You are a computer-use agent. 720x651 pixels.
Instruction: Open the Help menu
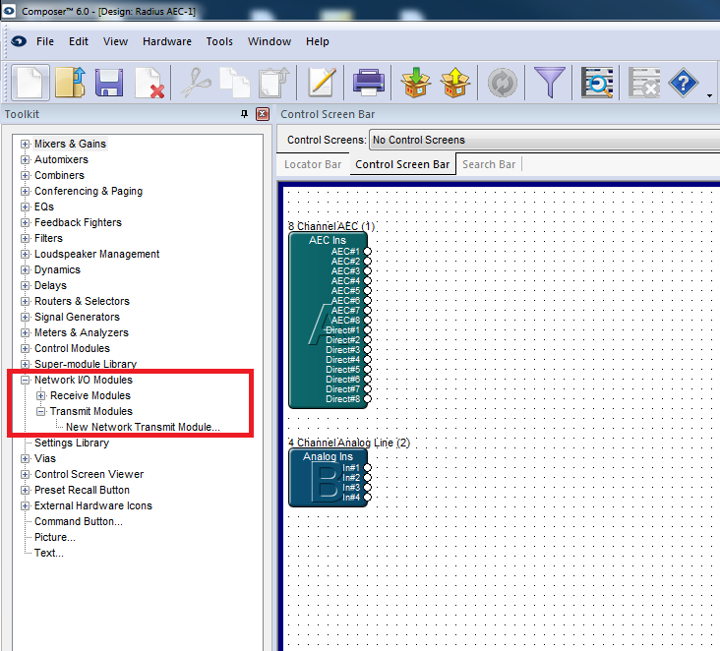point(318,41)
